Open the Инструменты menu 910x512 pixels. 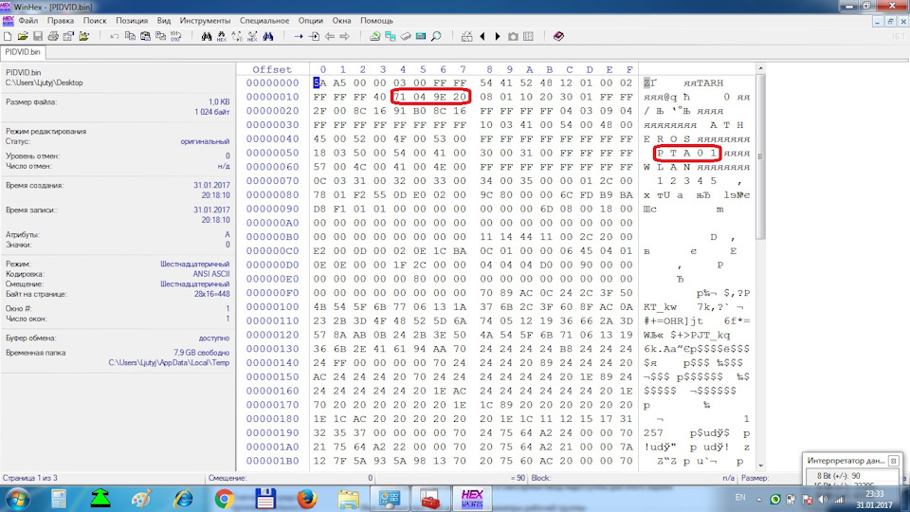pyautogui.click(x=205, y=20)
